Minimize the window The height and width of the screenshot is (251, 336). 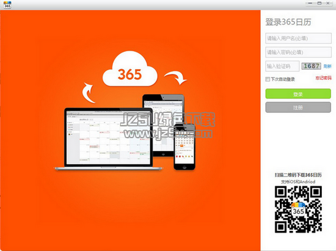point(310,3)
